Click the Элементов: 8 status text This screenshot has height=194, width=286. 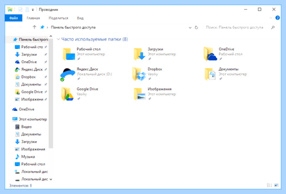20,185
